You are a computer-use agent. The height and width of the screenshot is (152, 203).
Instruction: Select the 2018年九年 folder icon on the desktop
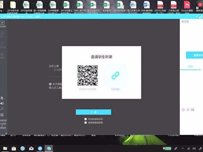pyautogui.click(x=13, y=7)
